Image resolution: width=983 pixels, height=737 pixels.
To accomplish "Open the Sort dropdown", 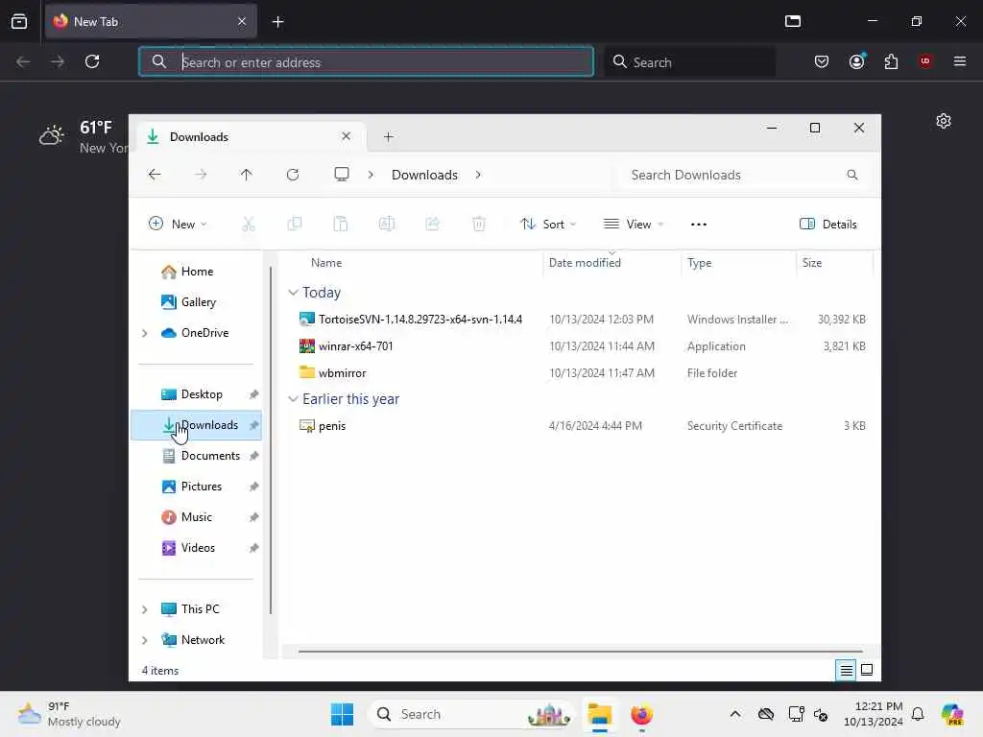I will [548, 224].
